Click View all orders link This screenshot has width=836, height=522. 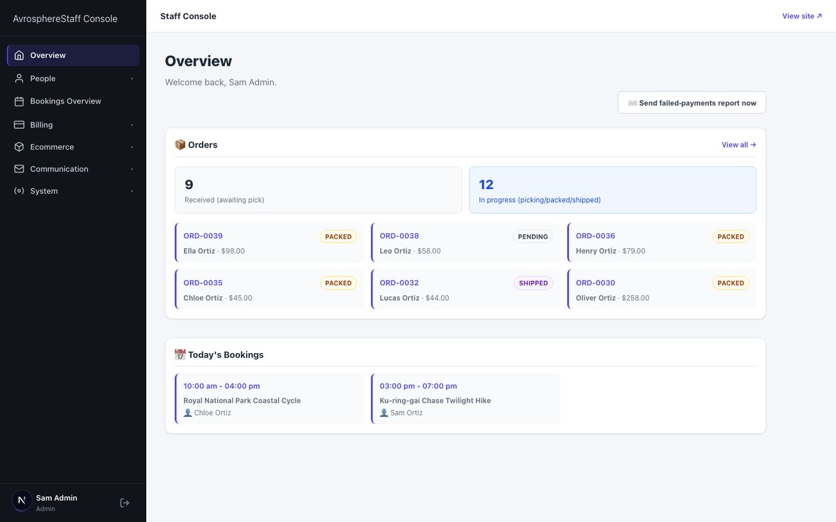(739, 144)
